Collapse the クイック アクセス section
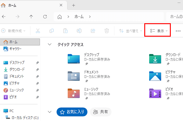Image resolution: width=183 pixels, height=121 pixels. click(50, 44)
